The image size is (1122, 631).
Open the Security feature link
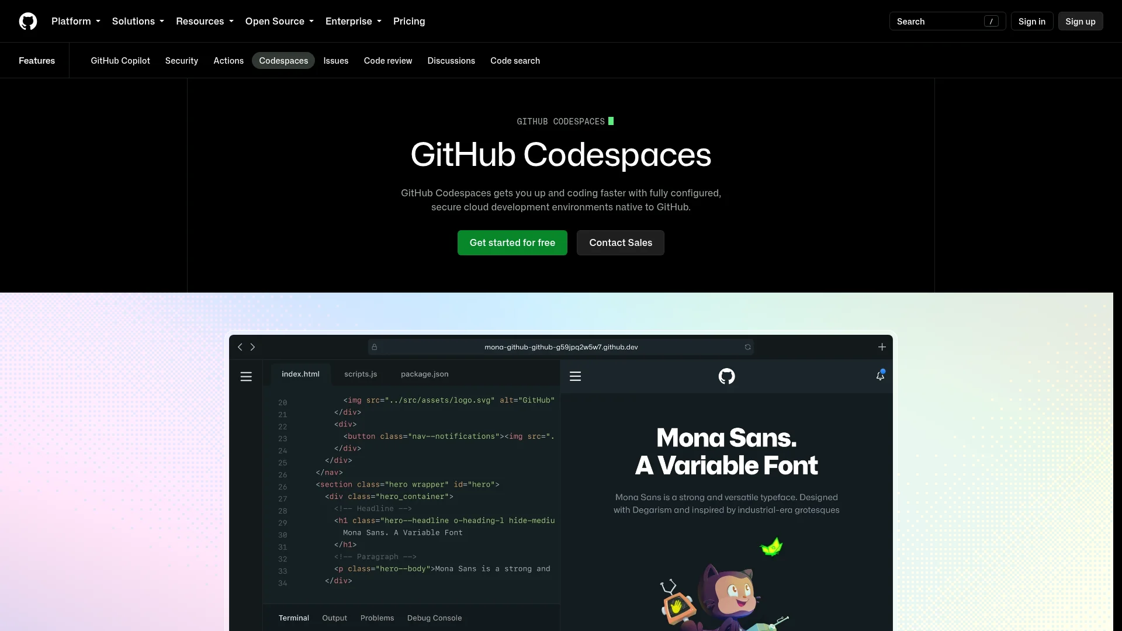pos(182,61)
